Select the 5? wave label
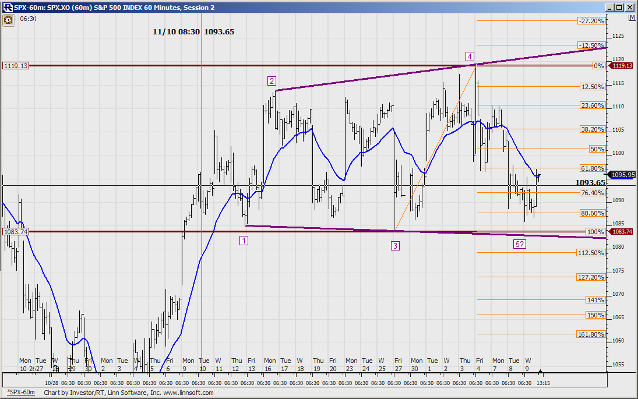Screen dimensions: 638x399 click(x=520, y=244)
